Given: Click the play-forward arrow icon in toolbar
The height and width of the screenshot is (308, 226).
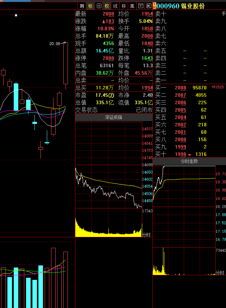Looking at the screenshot, I should point(149,6).
